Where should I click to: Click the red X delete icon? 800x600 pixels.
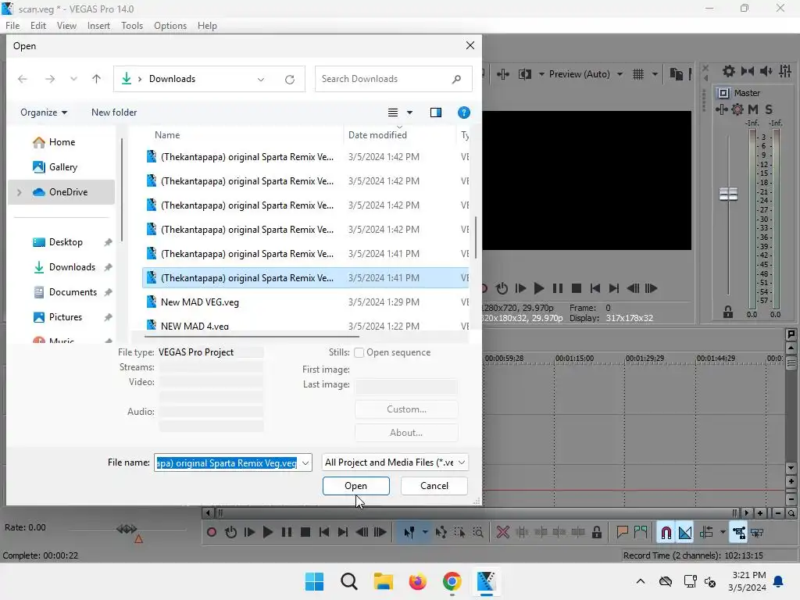pos(503,533)
